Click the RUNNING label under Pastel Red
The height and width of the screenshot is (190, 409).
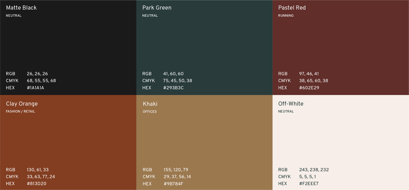[286, 15]
